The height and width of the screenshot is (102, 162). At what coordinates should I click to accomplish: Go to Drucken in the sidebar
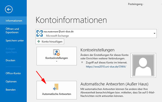pyautogui.click(x=10, y=60)
